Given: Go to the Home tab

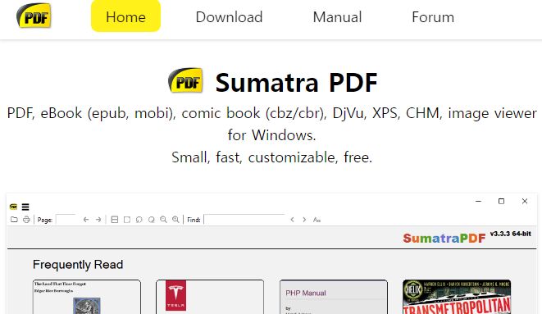Looking at the screenshot, I should [x=125, y=16].
